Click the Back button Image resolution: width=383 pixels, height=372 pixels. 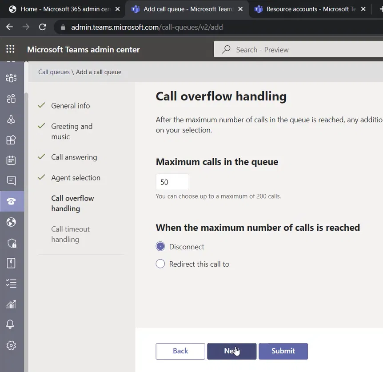point(180,351)
